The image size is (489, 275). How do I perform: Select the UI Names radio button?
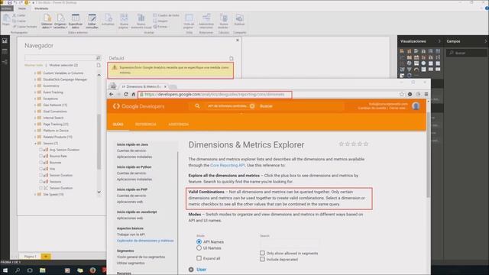[199, 247]
